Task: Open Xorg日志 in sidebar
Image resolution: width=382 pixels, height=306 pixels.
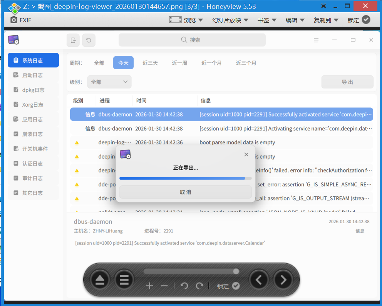Action: tap(34, 105)
